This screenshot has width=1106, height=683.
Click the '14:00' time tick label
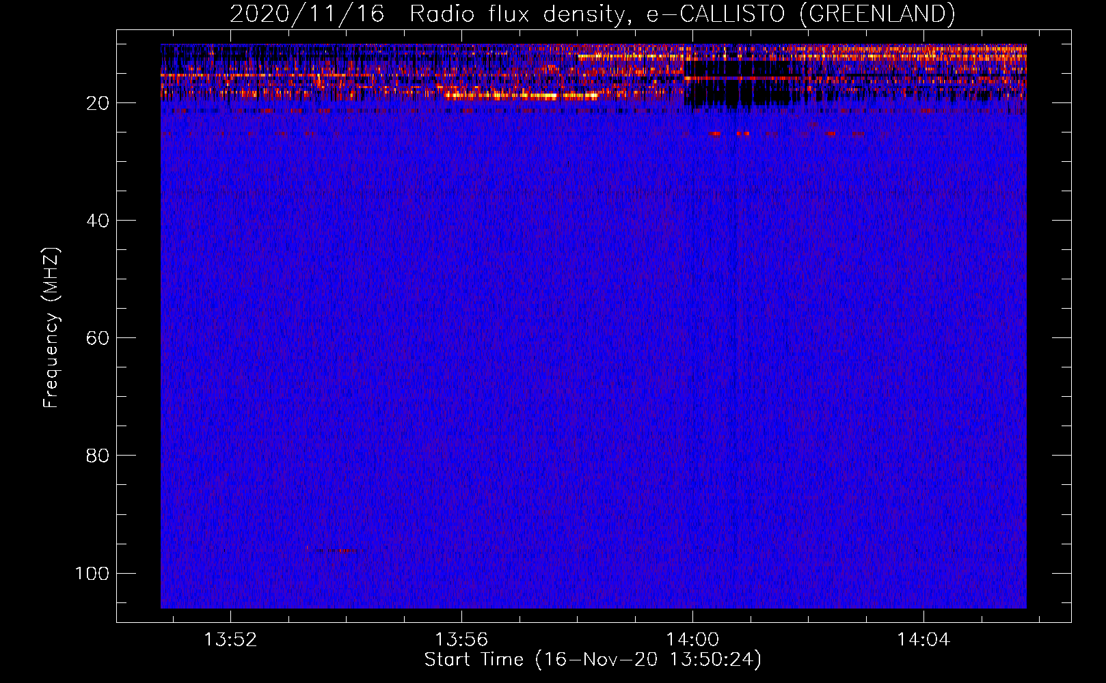693,640
